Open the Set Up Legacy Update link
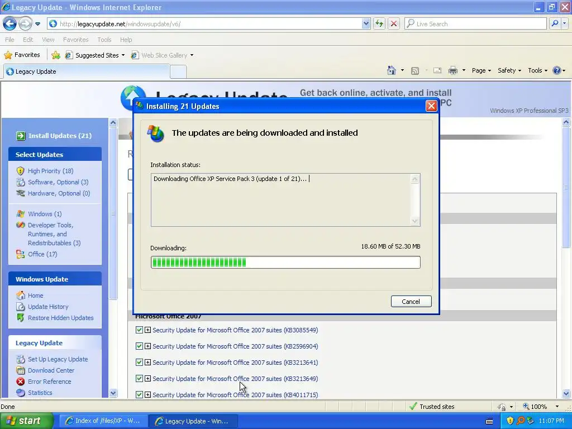 58,359
